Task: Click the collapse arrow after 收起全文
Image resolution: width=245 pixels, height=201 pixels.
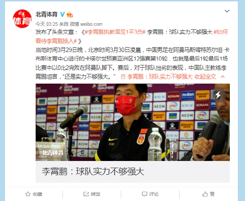Action: [223, 77]
